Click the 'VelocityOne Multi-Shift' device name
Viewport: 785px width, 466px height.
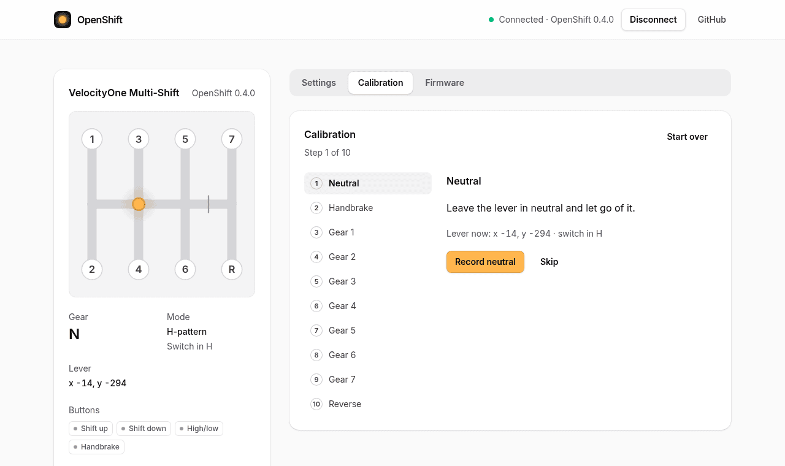click(x=124, y=93)
